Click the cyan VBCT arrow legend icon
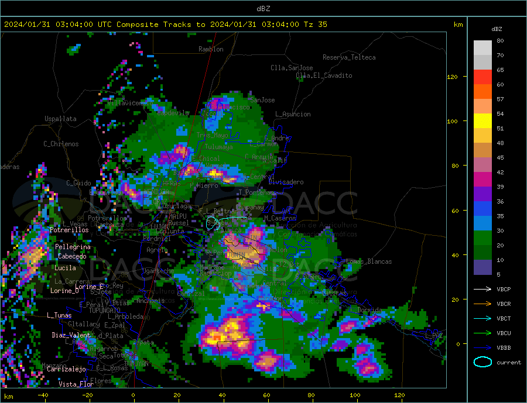 click(482, 318)
